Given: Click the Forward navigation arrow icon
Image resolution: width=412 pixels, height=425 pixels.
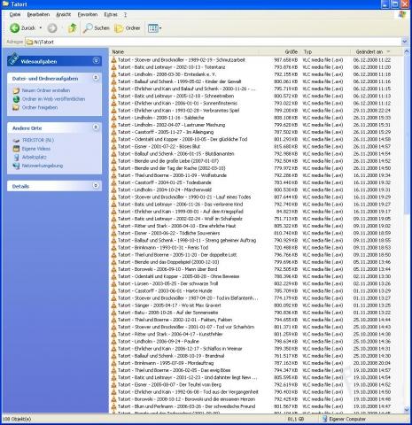Looking at the screenshot, I should (52, 28).
